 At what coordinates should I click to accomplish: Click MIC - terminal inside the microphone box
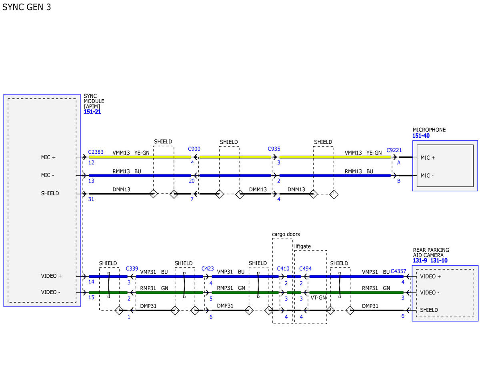coord(428,175)
